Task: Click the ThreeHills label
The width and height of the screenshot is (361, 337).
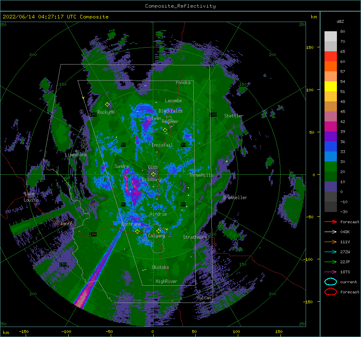Action: [201, 175]
